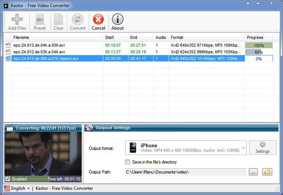283x195 pixels.
Task: Cancel the conversion with the red X
Action: tap(98, 19)
